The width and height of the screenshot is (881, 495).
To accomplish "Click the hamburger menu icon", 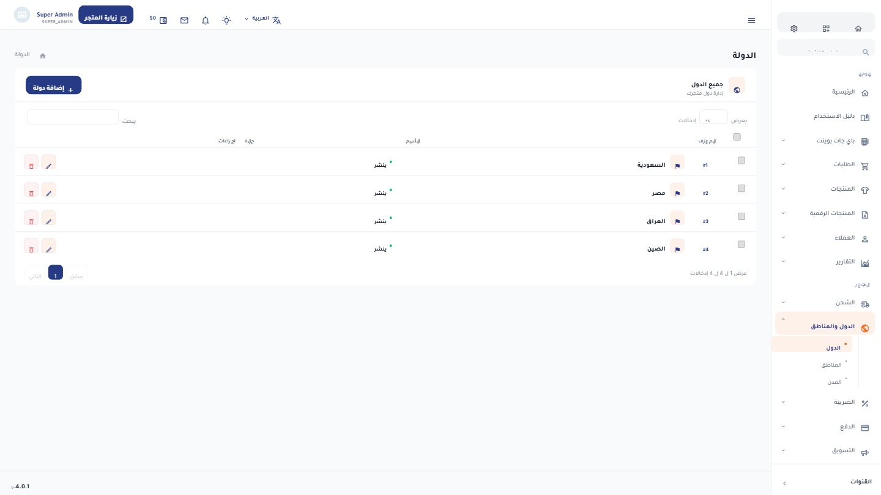I will coord(751,20).
